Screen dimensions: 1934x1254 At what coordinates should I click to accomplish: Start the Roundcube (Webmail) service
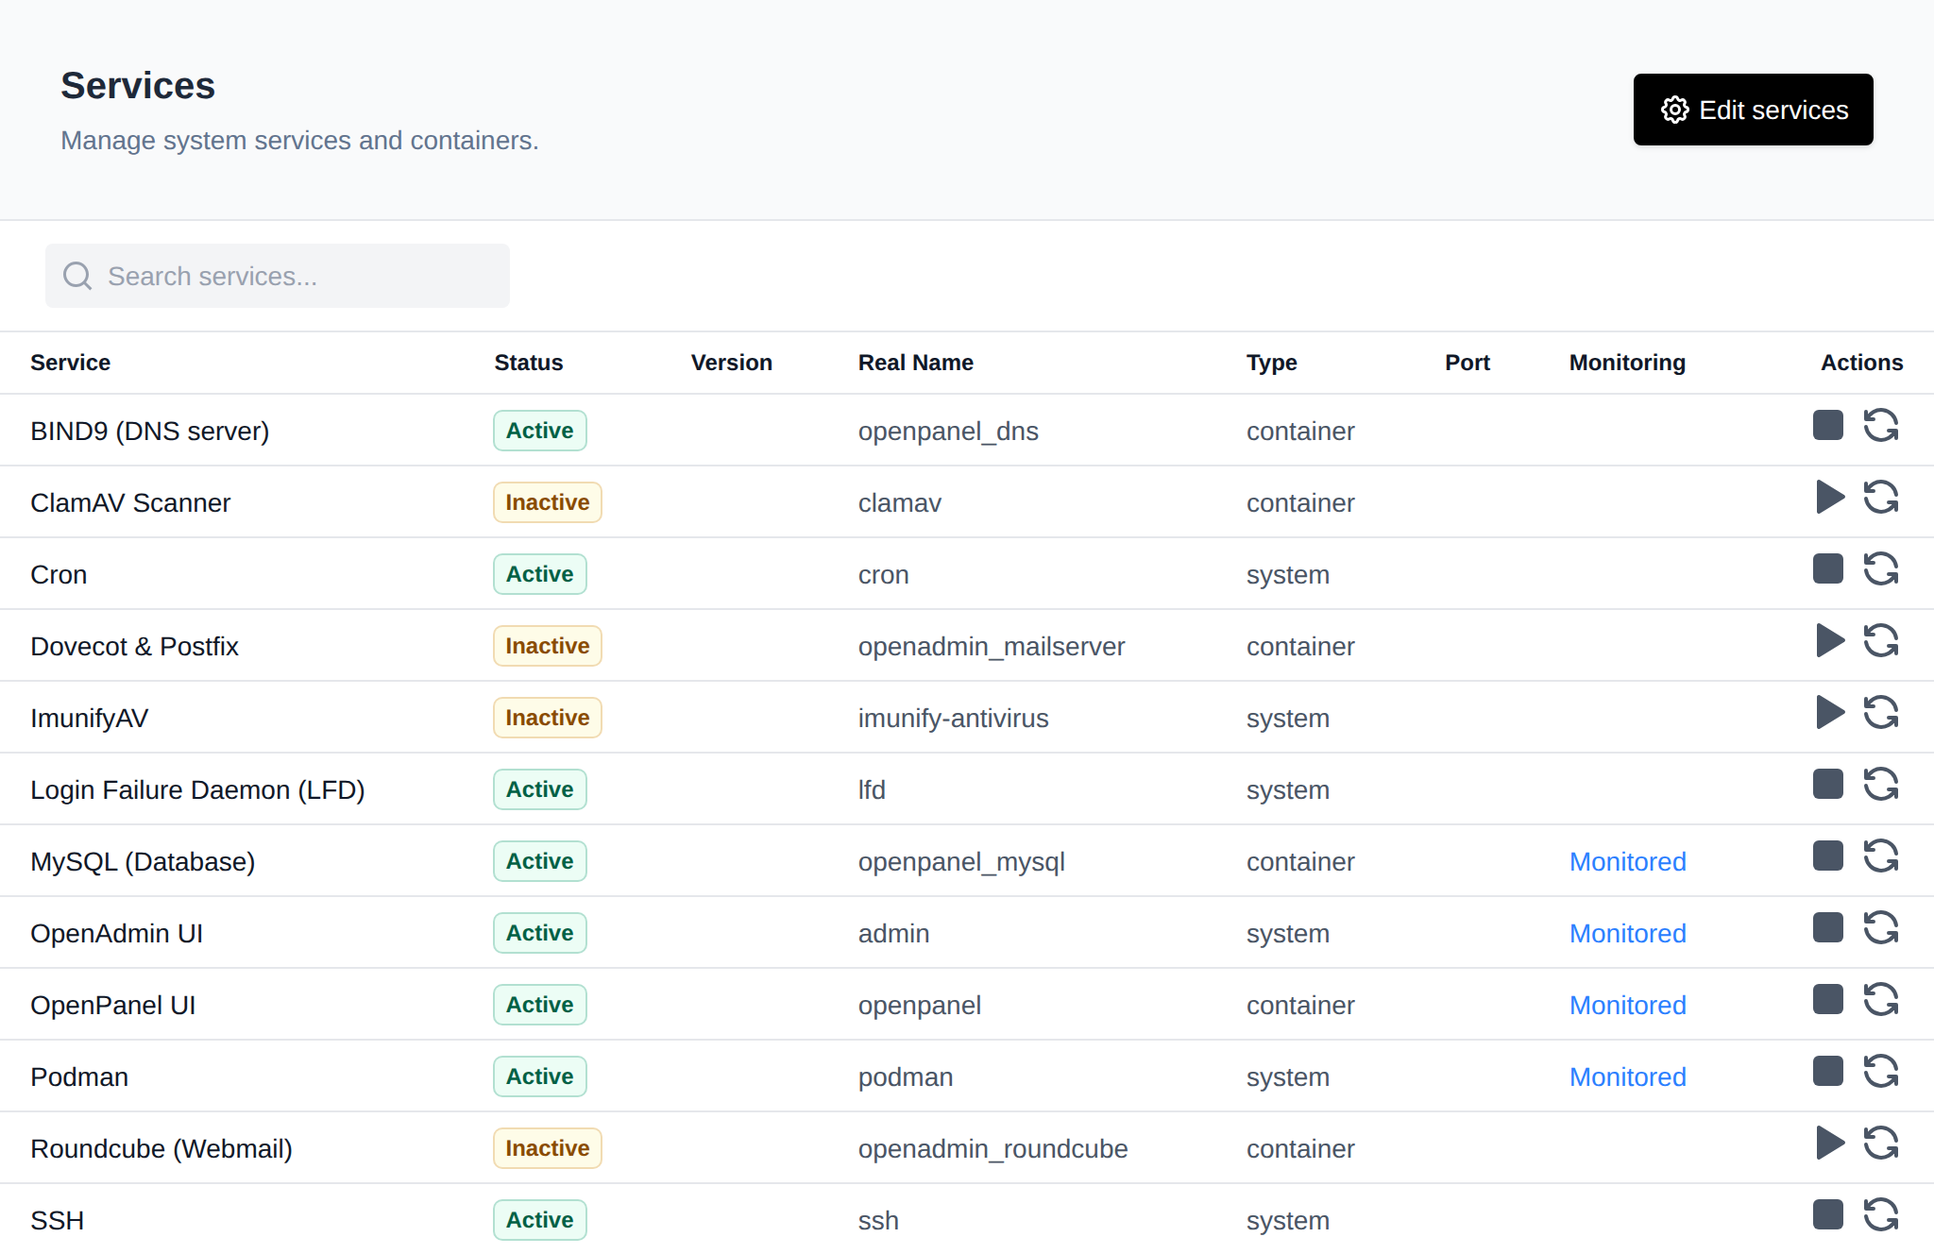(1830, 1144)
